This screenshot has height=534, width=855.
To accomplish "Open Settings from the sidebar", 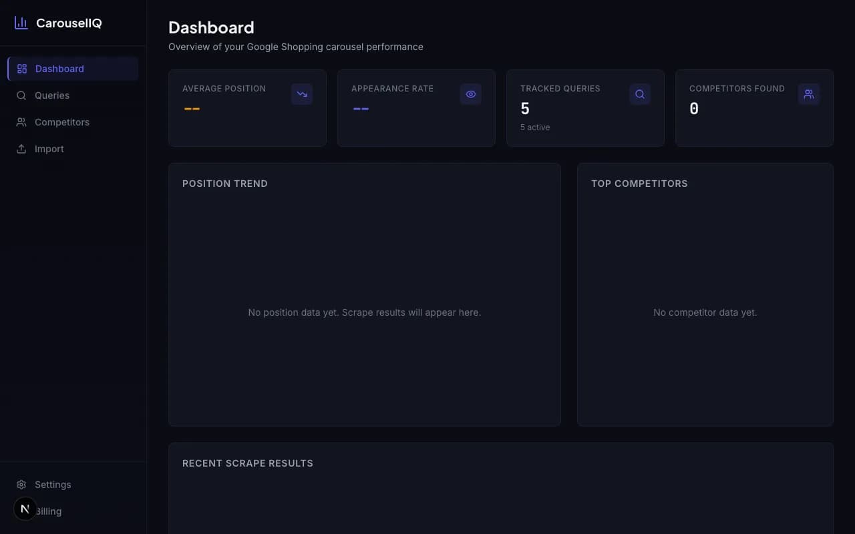I will 52,484.
